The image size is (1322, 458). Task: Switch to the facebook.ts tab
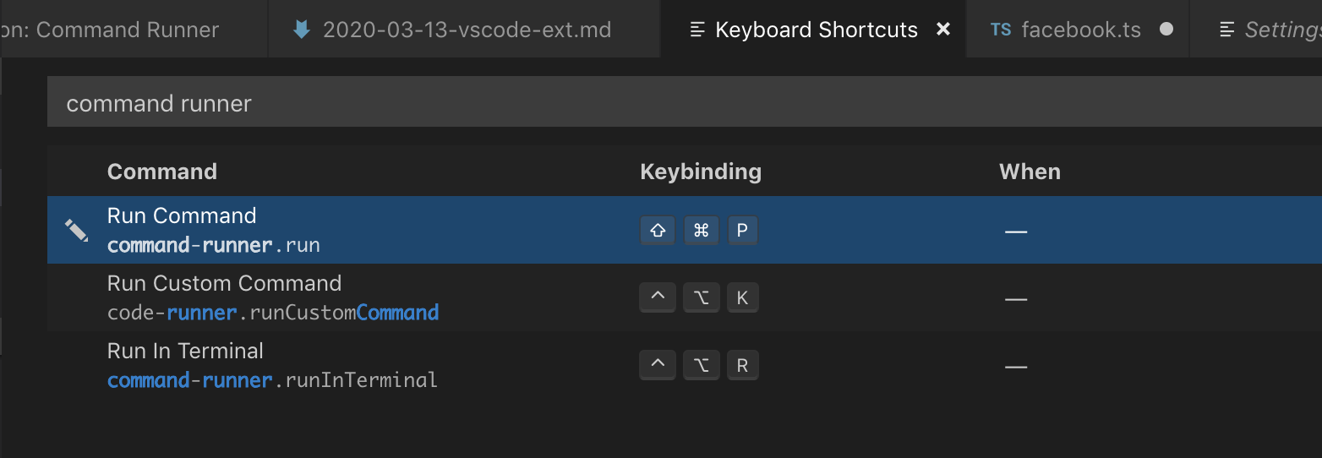tap(1080, 30)
